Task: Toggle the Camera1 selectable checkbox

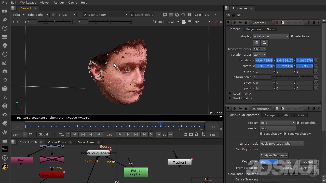Action: [292, 36]
